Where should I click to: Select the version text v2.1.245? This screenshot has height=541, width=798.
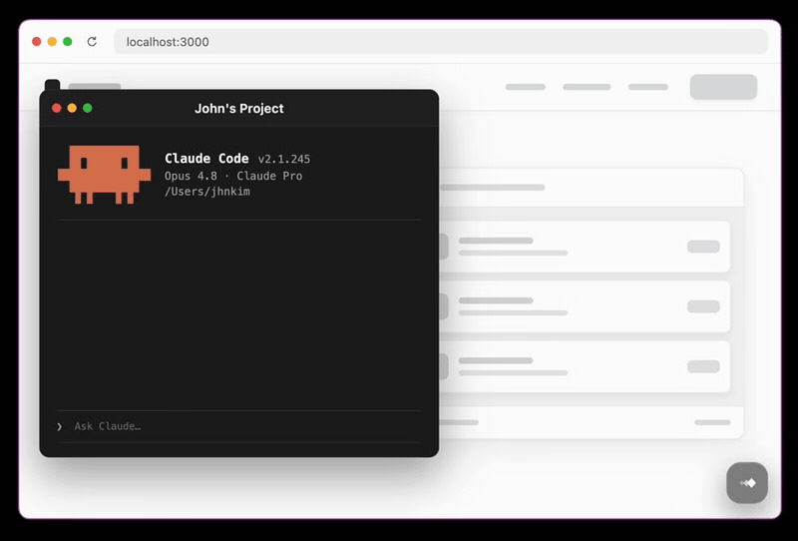click(x=284, y=159)
